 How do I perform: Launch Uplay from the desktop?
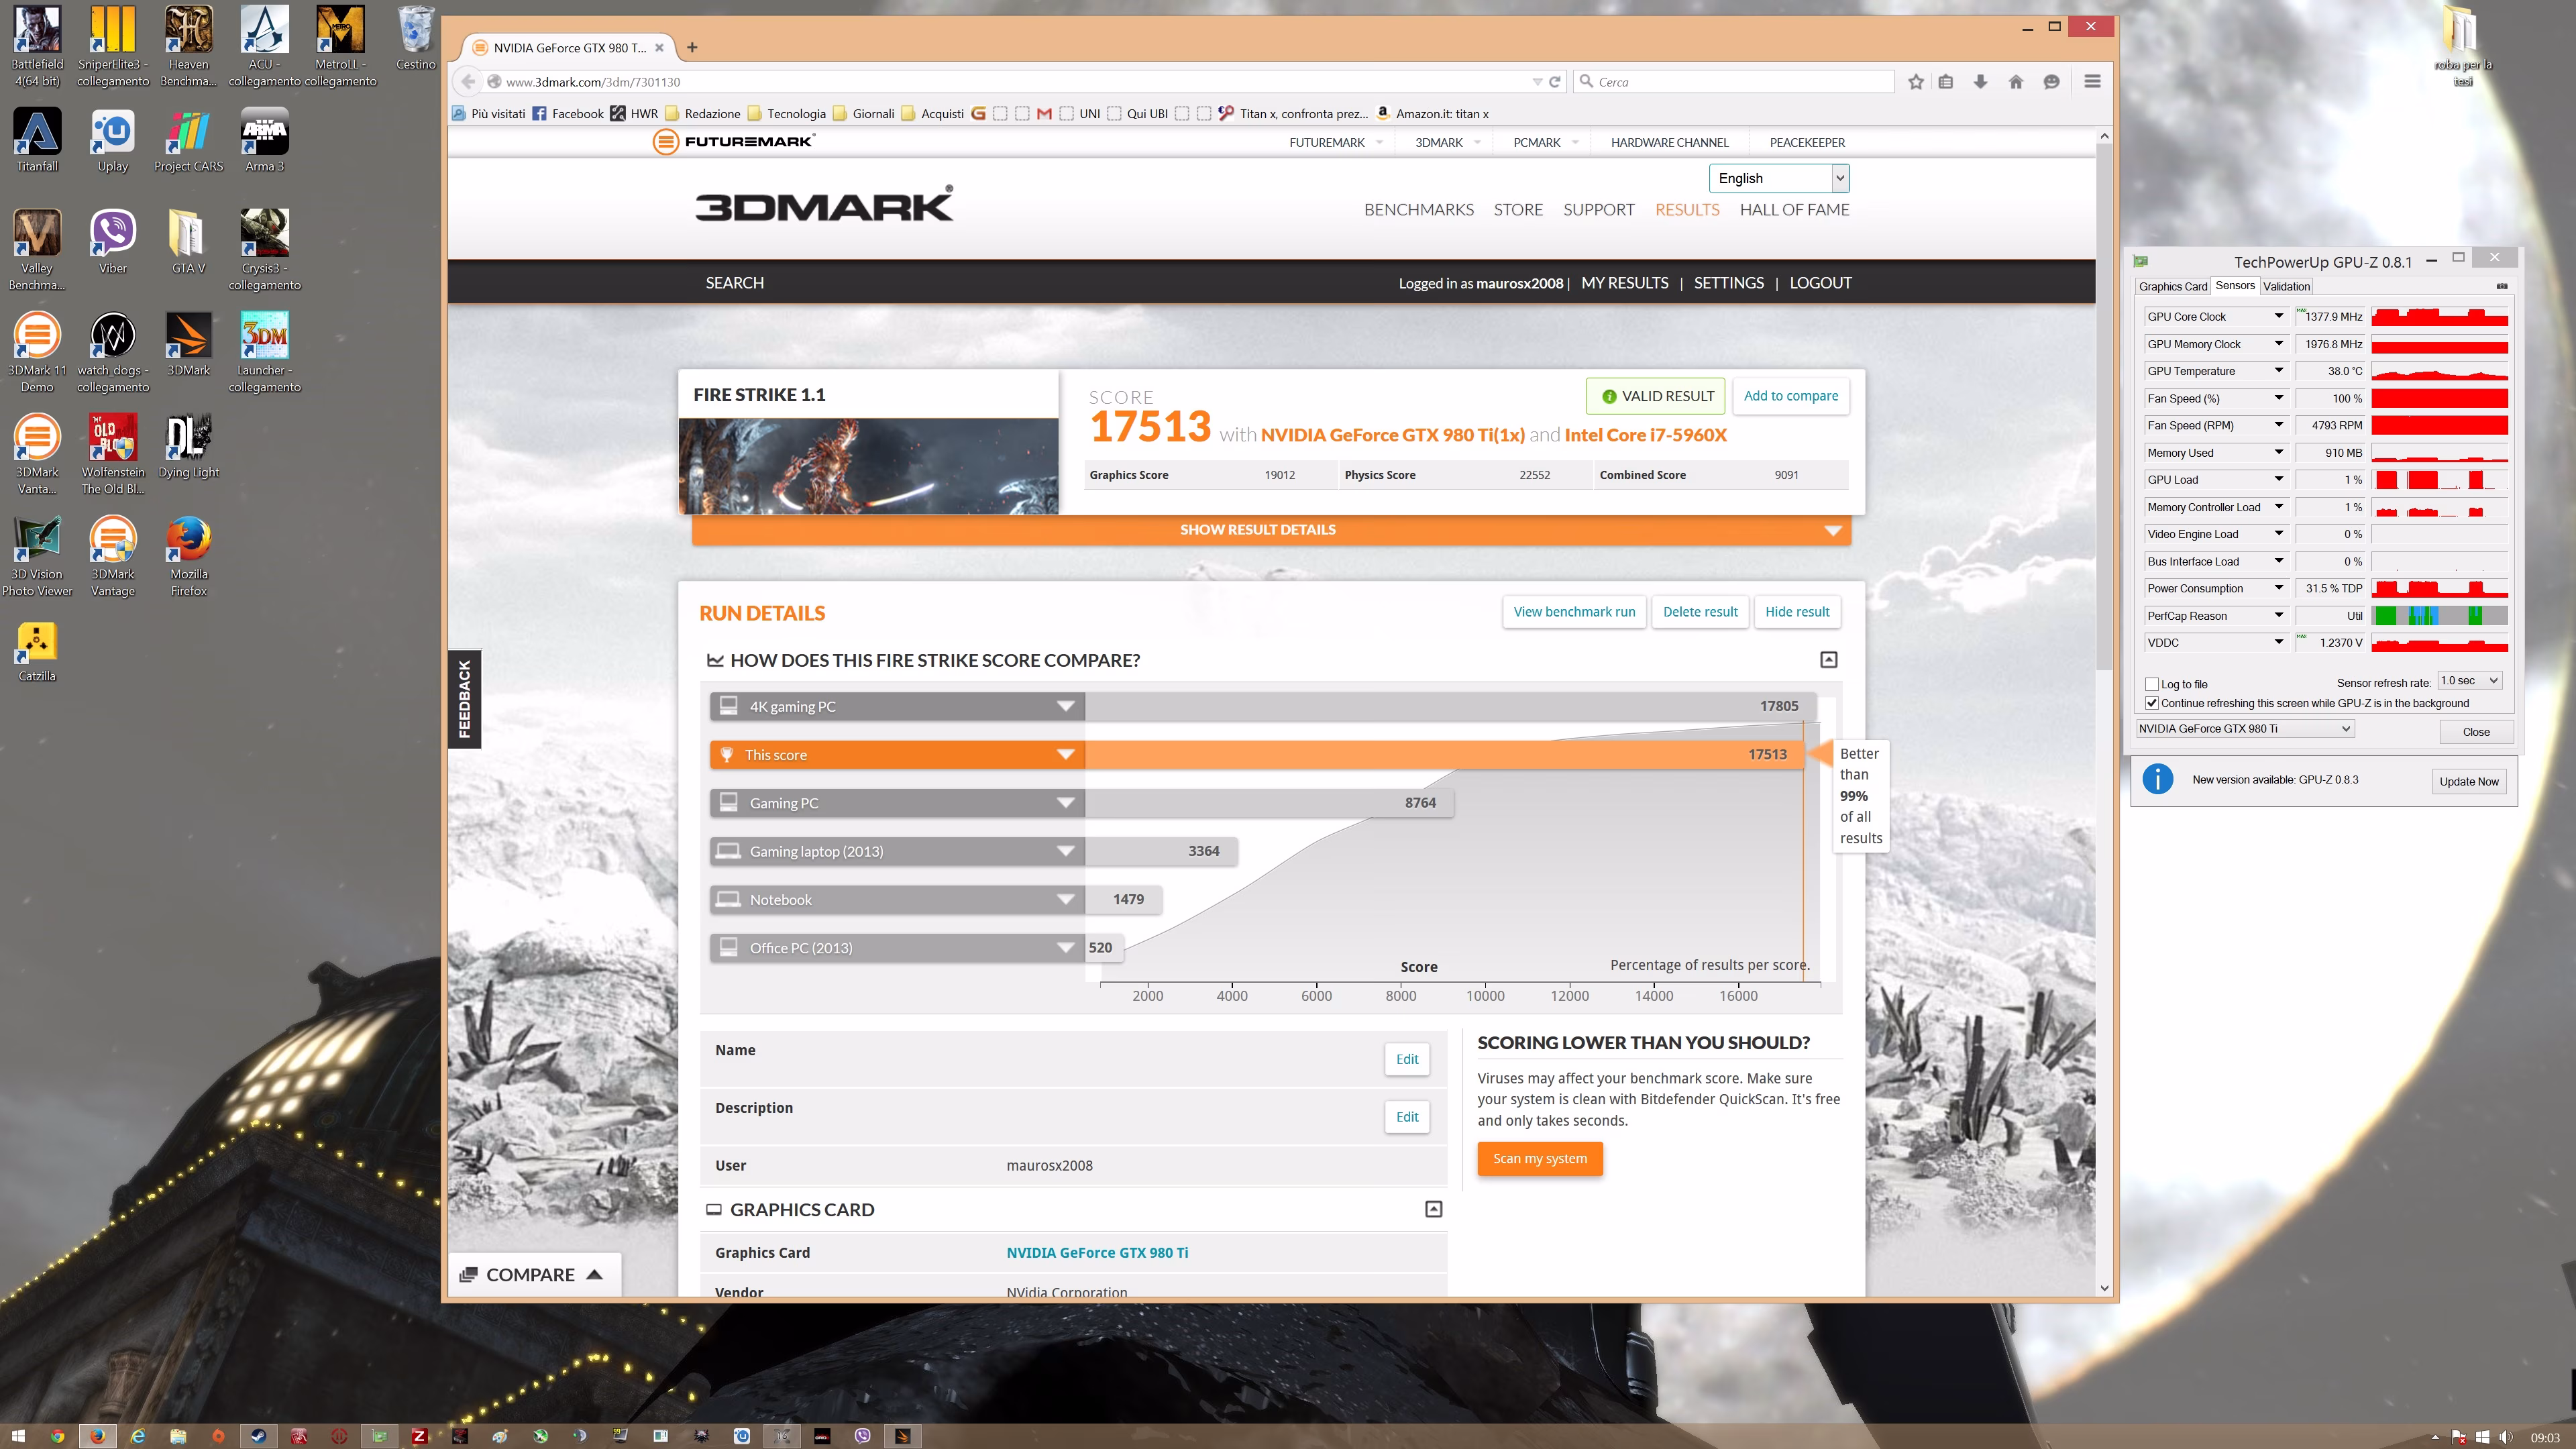click(113, 139)
